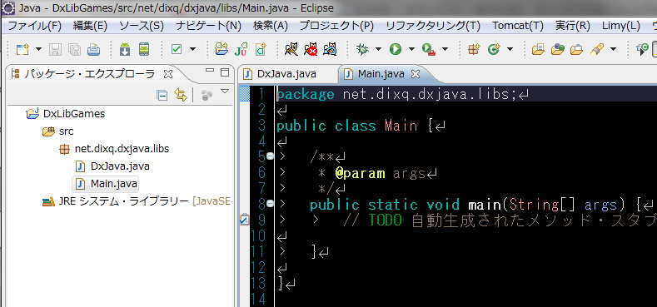Click the word 'package' on line 1
Screen dimensions: 657x307
pyautogui.click(x=306, y=95)
